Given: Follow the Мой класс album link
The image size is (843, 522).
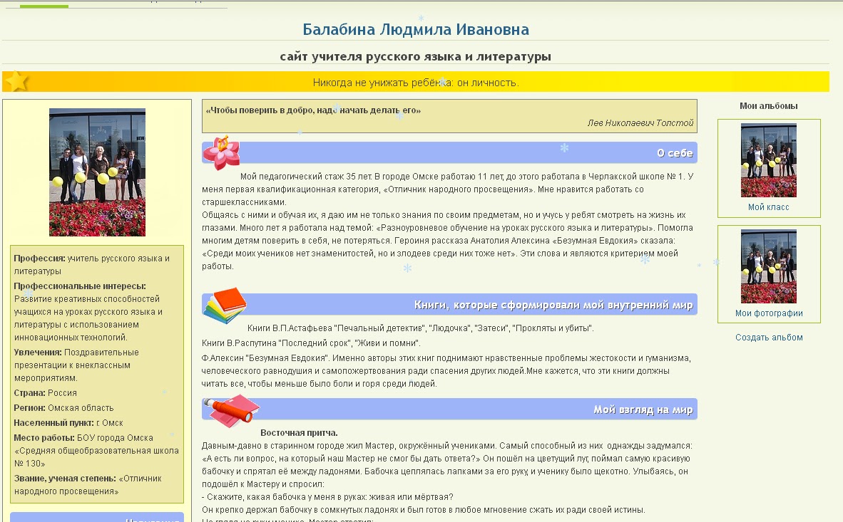Looking at the screenshot, I should point(768,207).
